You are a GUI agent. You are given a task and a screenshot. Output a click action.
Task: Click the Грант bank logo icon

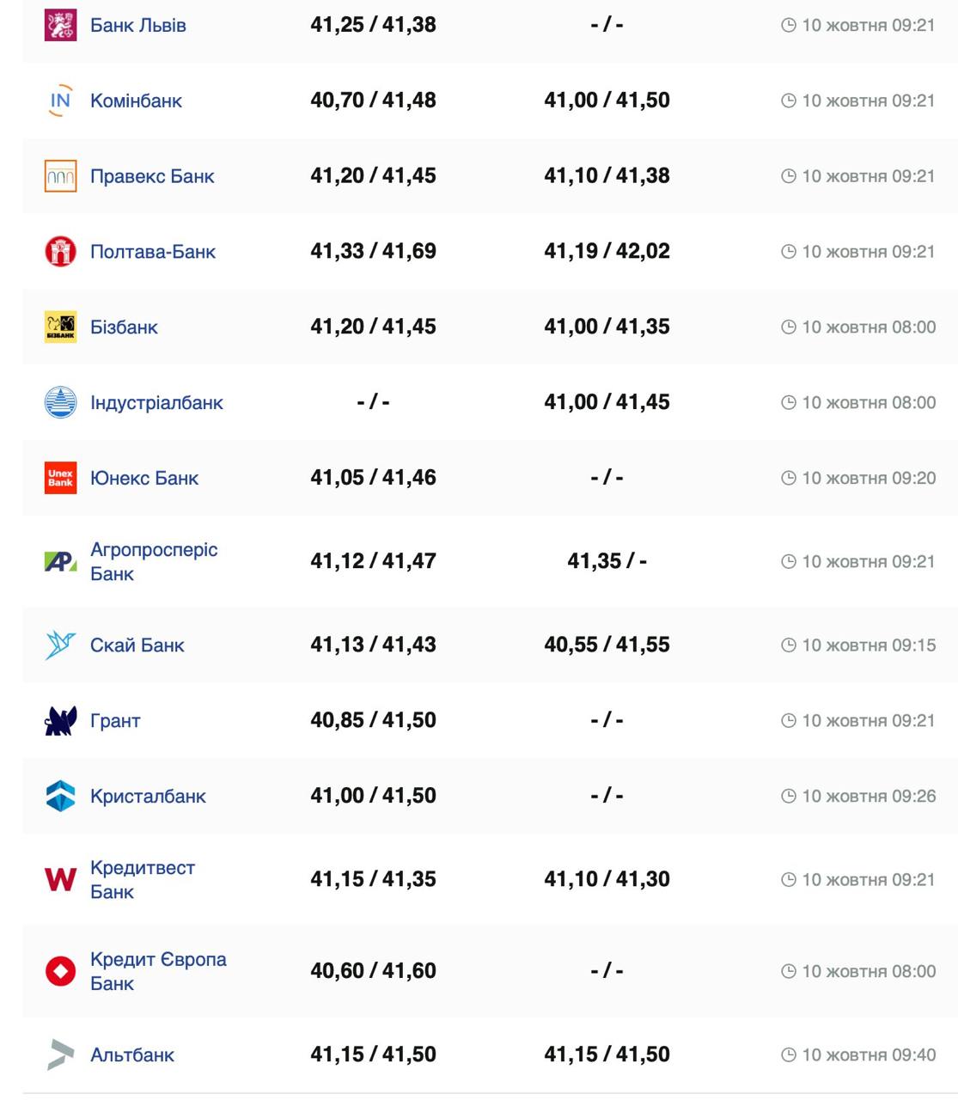point(60,721)
